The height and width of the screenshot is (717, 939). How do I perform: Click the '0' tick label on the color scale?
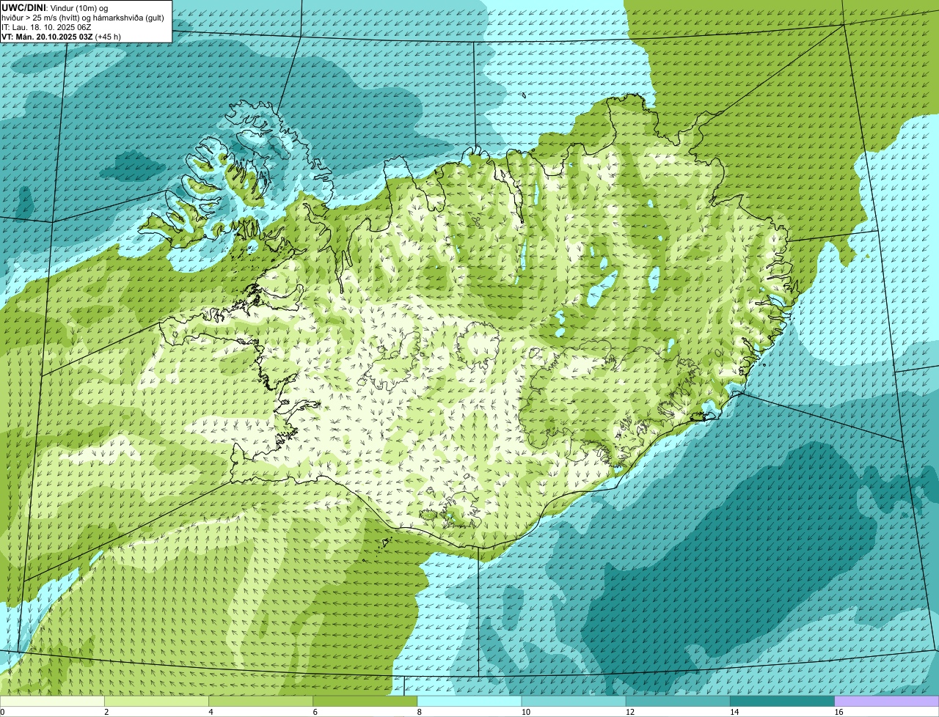(x=3, y=712)
